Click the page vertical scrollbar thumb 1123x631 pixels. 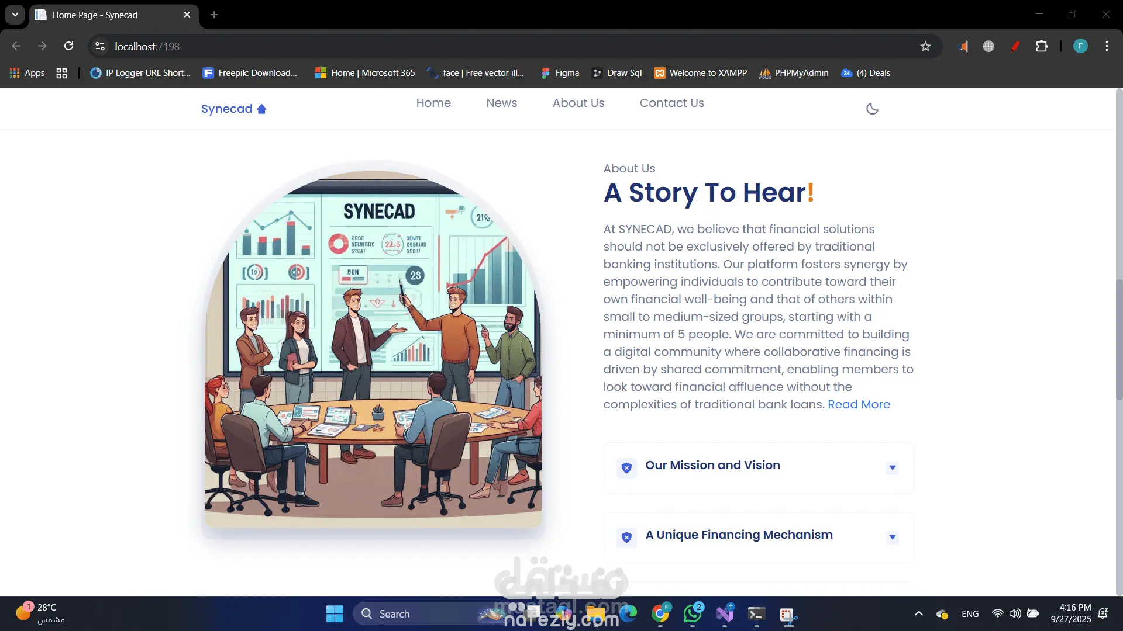(1119, 339)
